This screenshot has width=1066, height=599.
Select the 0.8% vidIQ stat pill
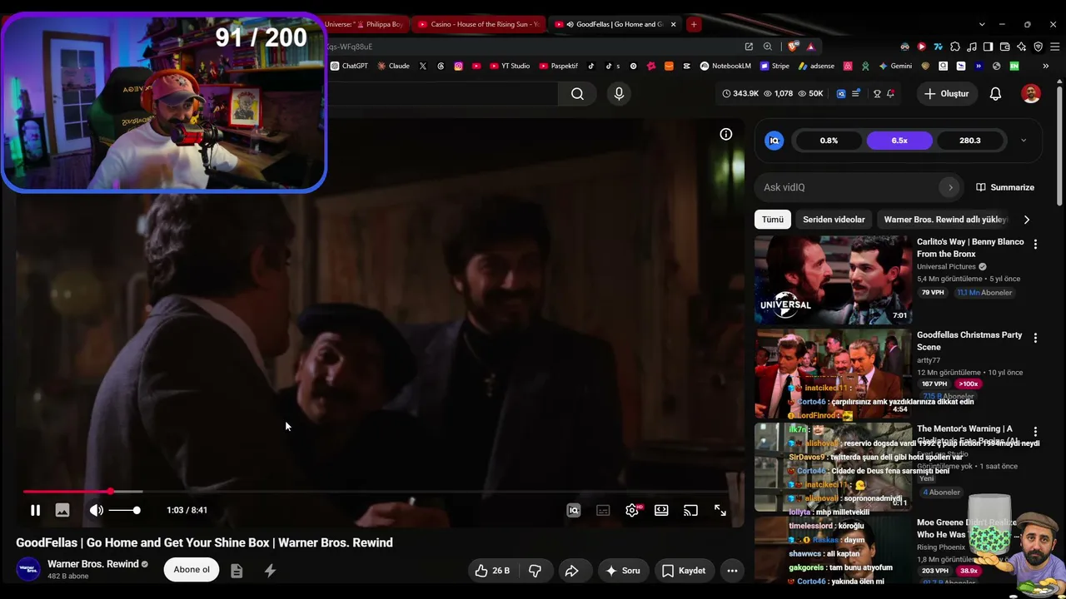(829, 141)
